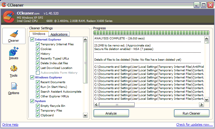Open the Check for updates link
The height and width of the screenshot is (129, 215).
pyautogui.click(x=194, y=125)
